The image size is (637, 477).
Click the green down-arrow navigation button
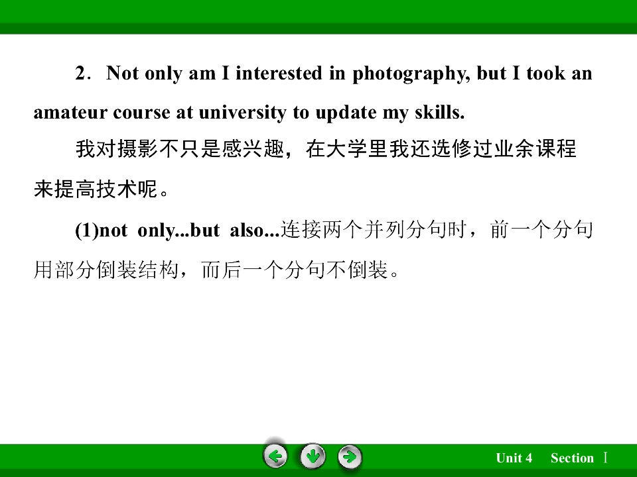tap(313, 456)
